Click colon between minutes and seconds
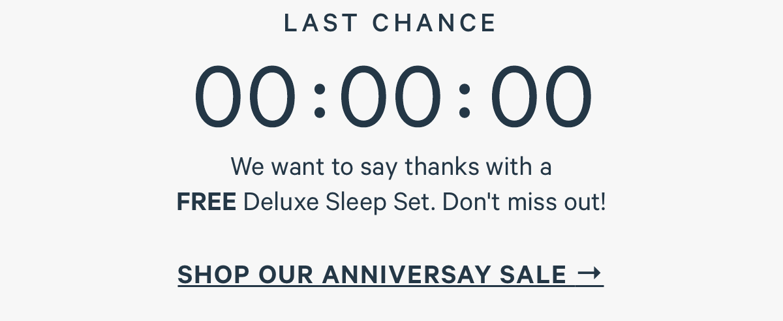Screen dimensions: 783x321 click(x=465, y=102)
